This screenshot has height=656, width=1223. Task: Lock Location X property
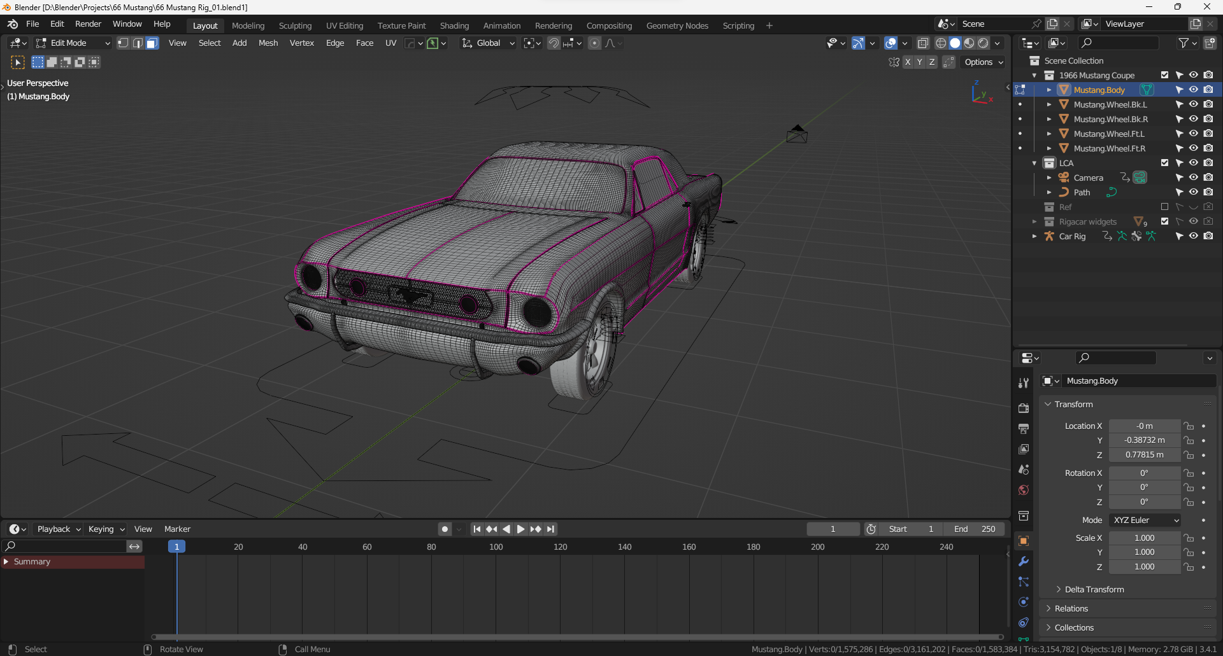click(1189, 426)
